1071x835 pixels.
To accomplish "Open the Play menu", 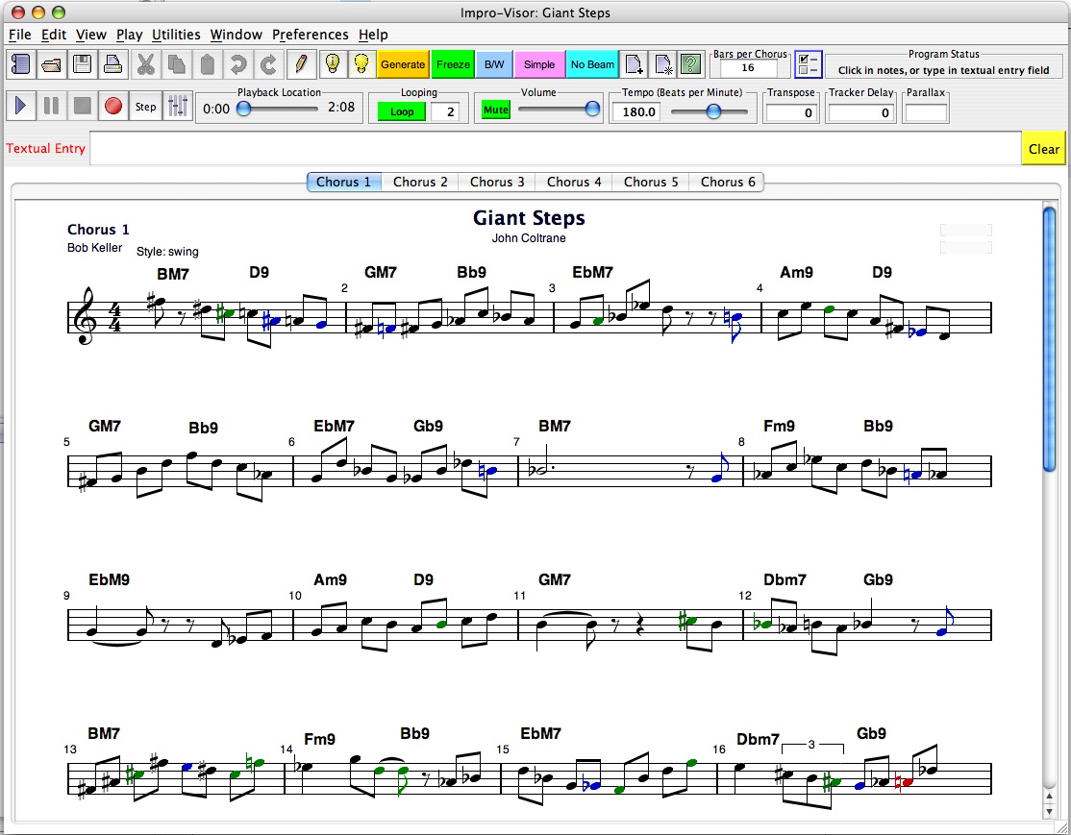I will click(x=129, y=35).
